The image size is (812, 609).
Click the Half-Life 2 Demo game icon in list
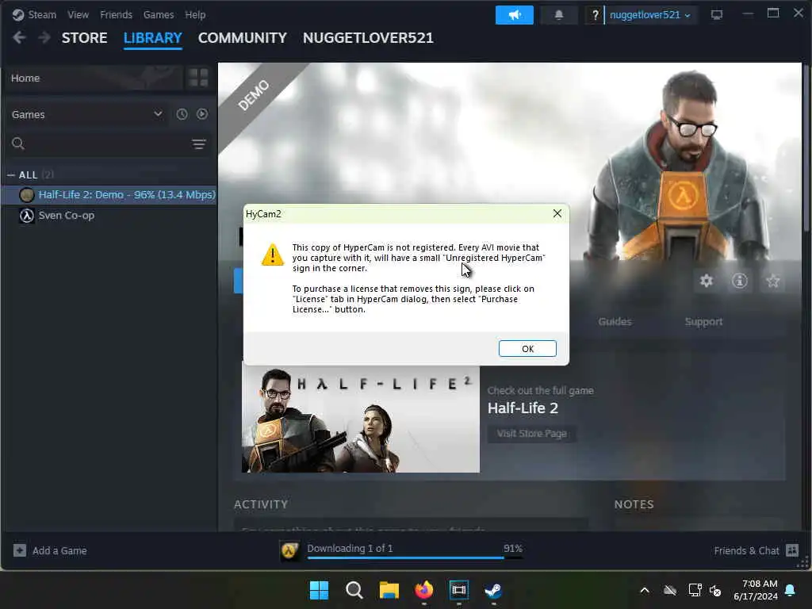[x=27, y=195]
